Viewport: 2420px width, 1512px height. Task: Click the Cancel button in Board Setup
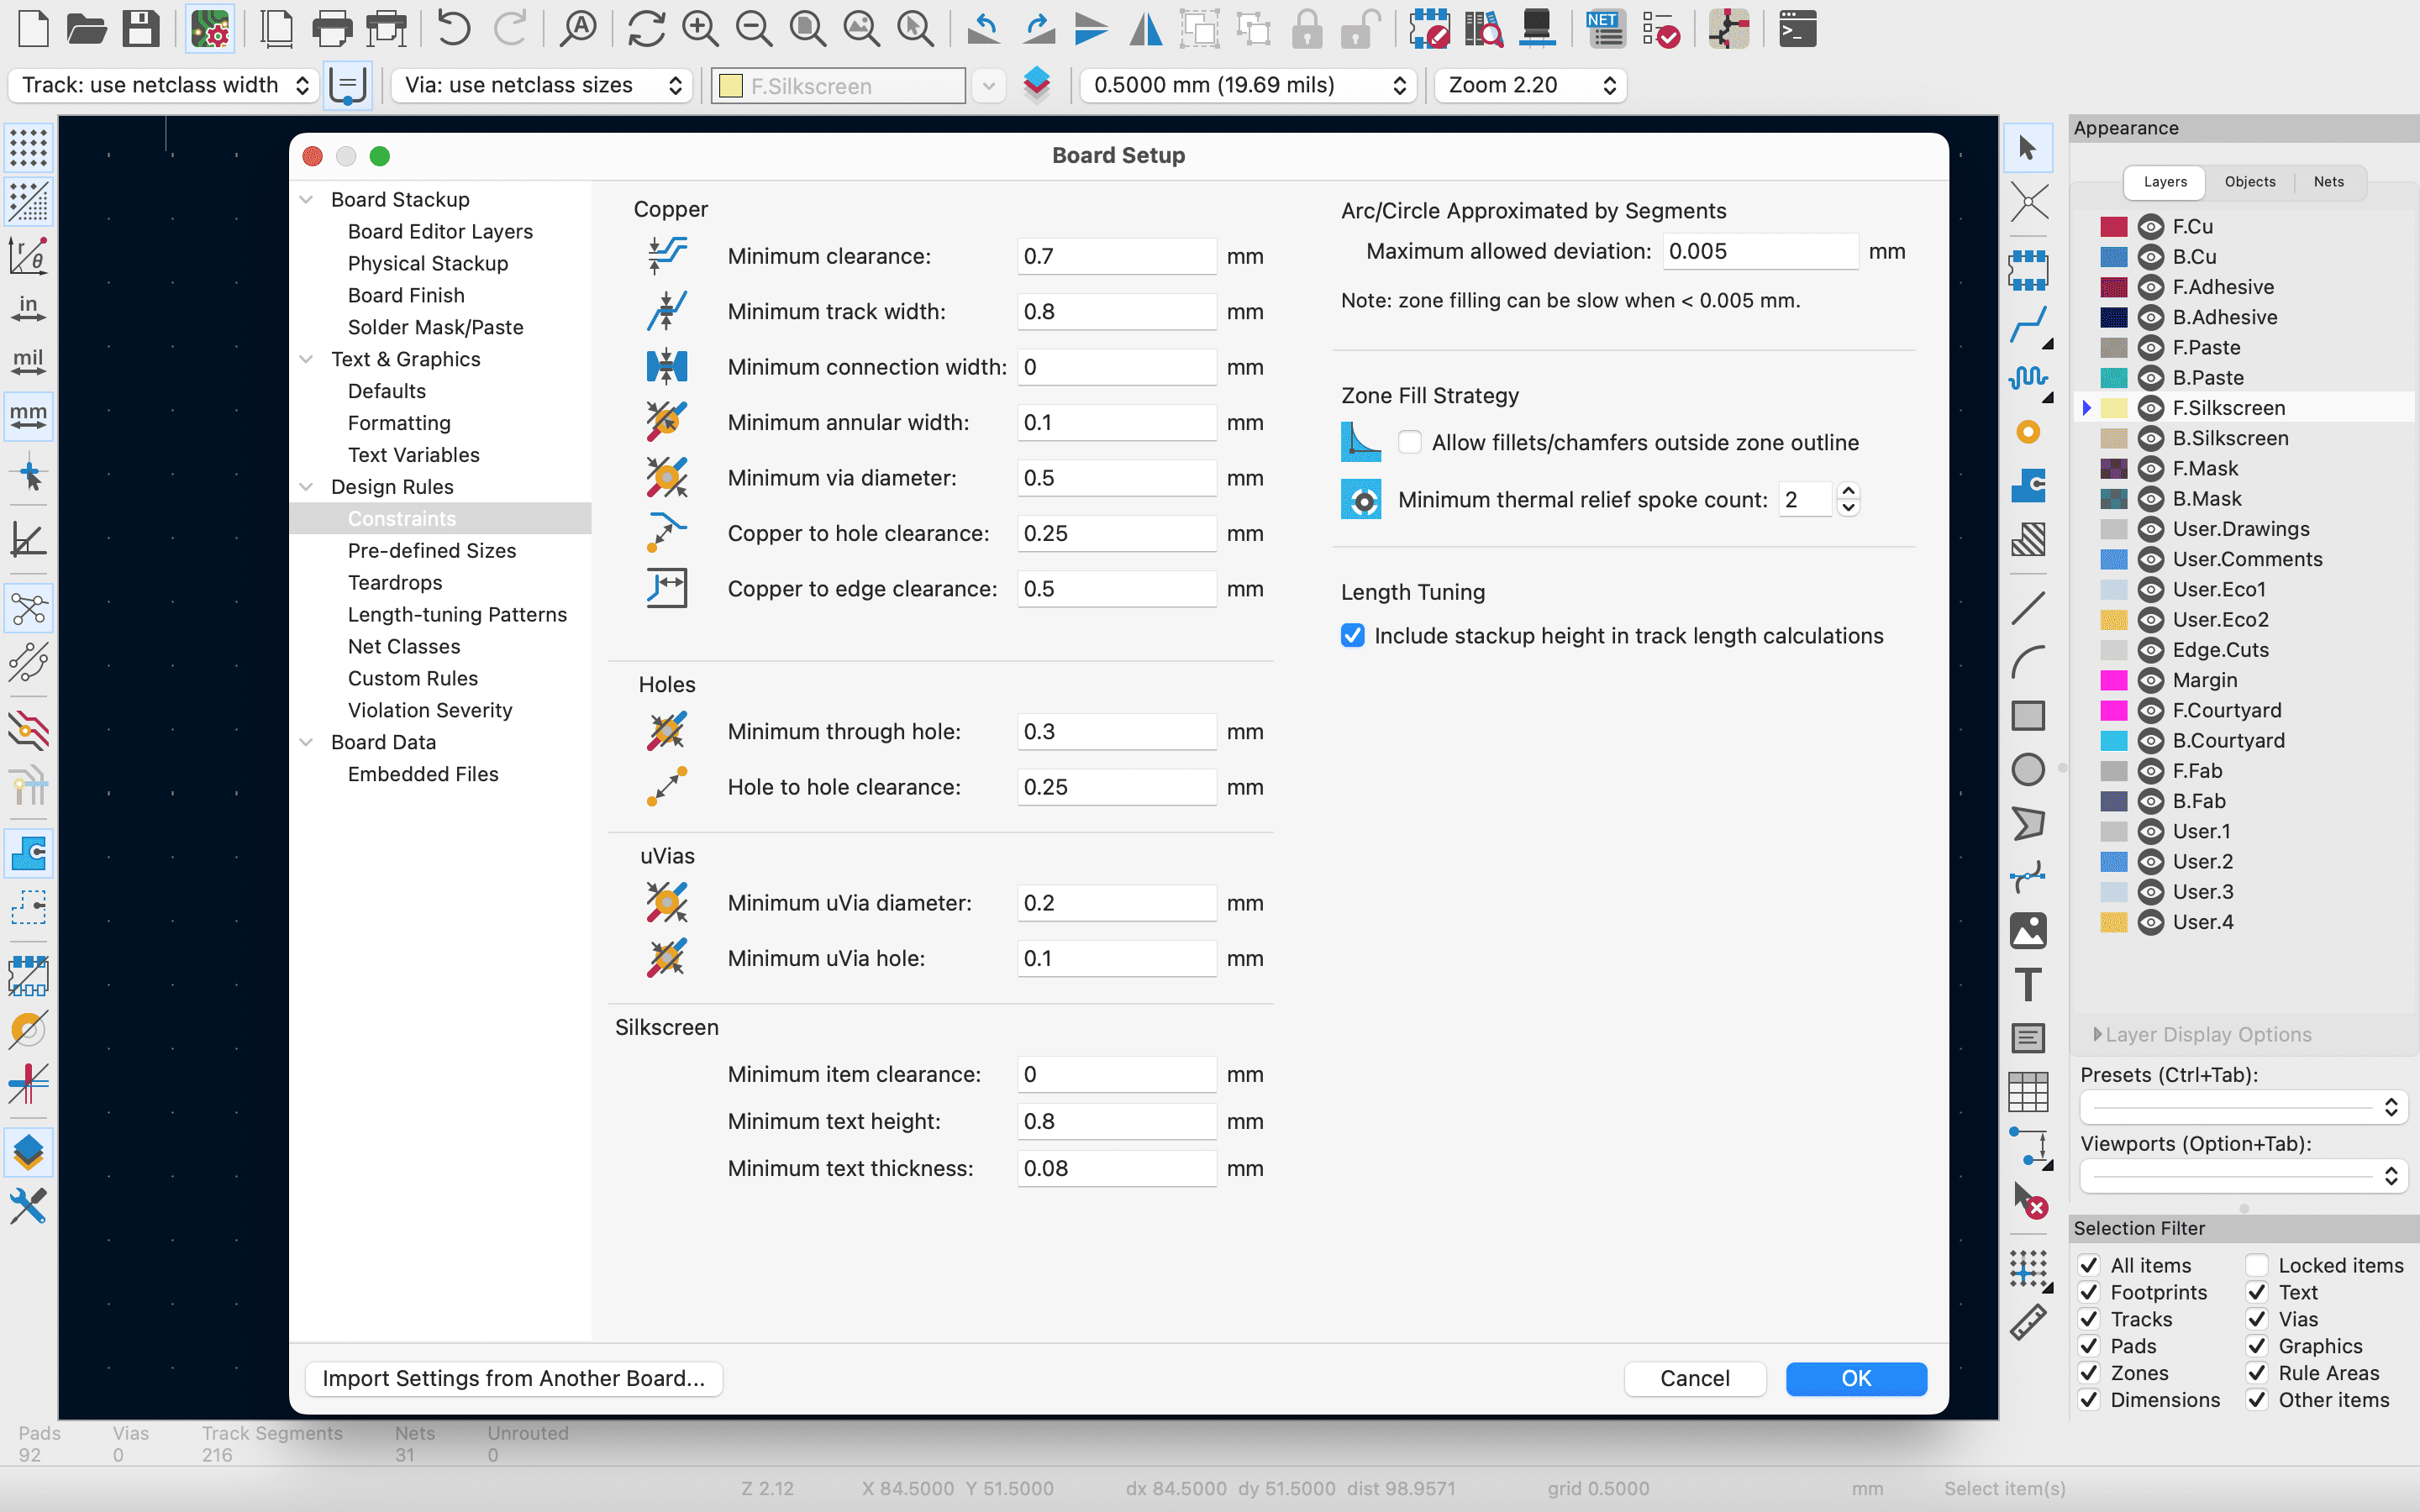1694,1378
